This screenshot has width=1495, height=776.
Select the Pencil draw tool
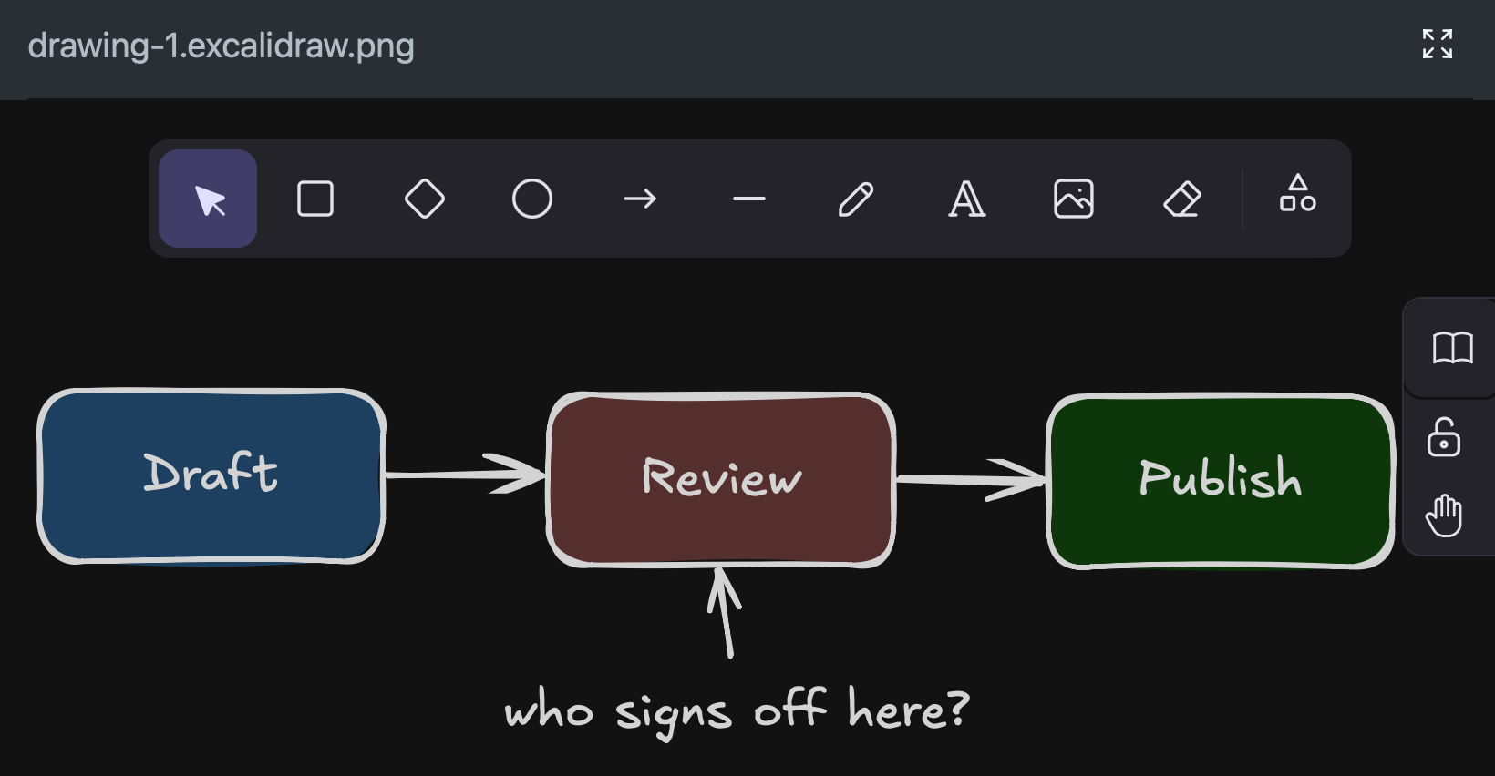[856, 199]
